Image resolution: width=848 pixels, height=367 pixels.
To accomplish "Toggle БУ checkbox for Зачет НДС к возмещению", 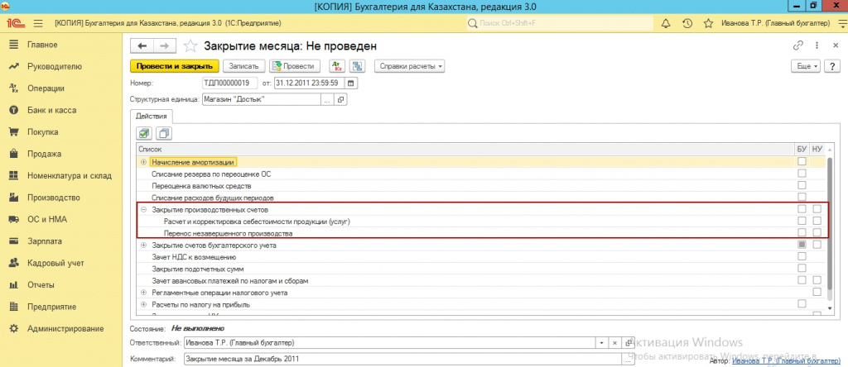I will (802, 257).
